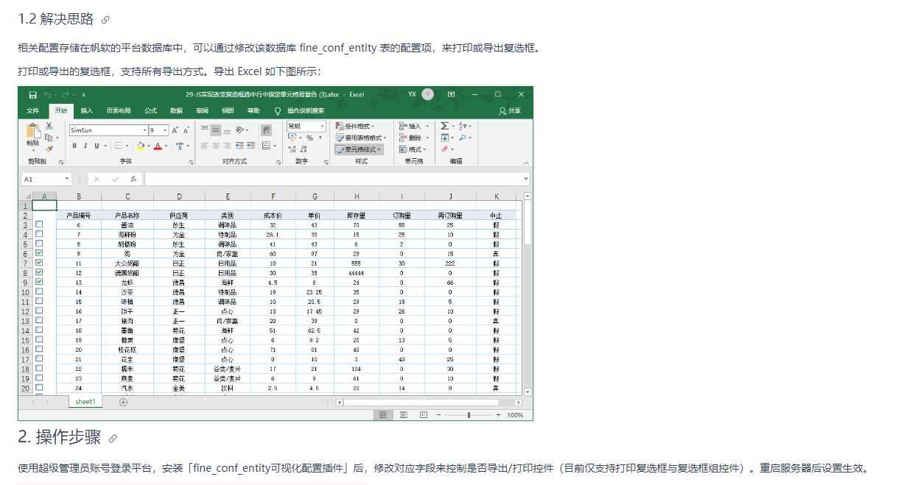Select the sheet1 worksheet tab
Viewport: 918px width, 485px height.
click(x=85, y=402)
